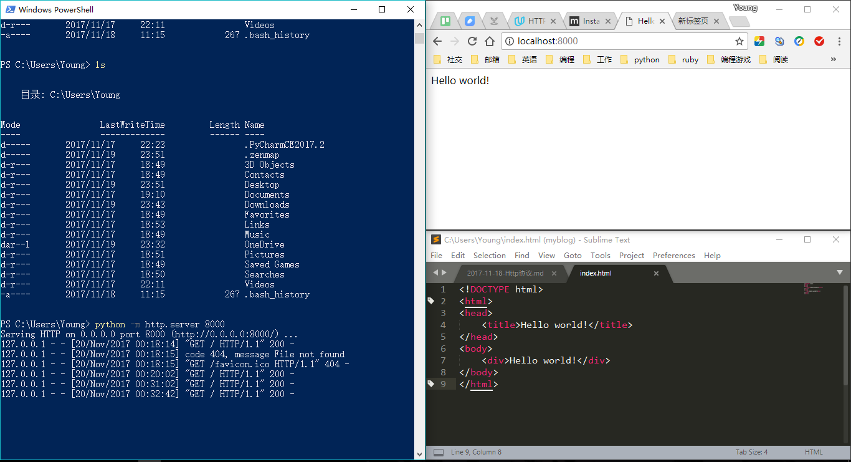The height and width of the screenshot is (462, 851).
Task: Open the 邮箱 bookmark folder
Action: click(x=485, y=59)
